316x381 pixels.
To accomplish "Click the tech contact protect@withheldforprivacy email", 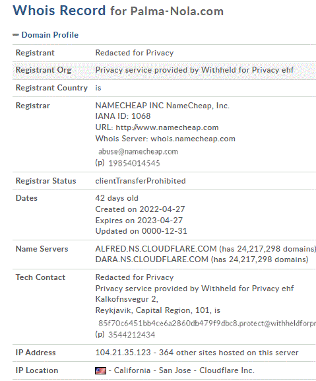I will [x=206, y=324].
